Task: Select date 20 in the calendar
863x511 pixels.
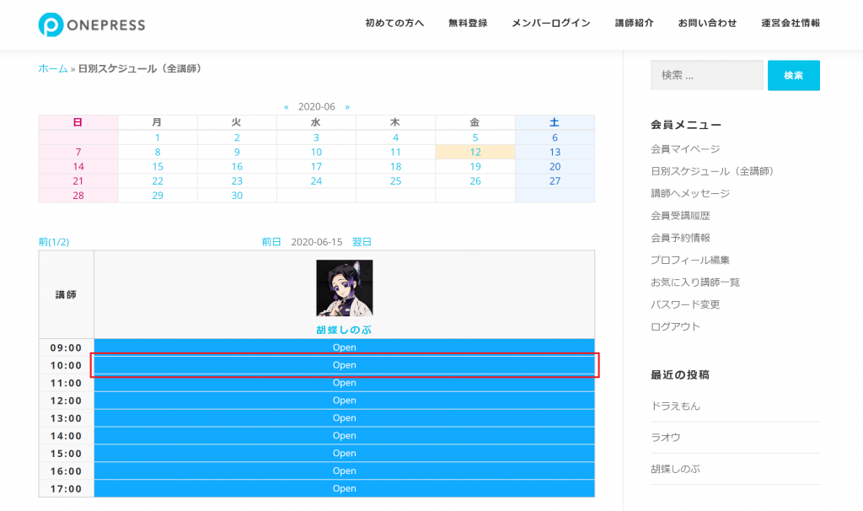Action: [x=555, y=166]
